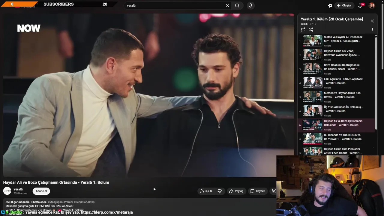Click the 5:43 duration thumbnail

click(313, 111)
